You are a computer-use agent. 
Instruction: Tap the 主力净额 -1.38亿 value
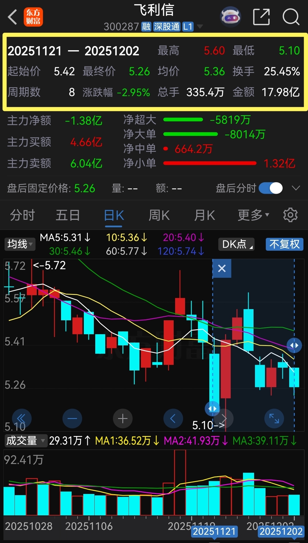click(x=84, y=121)
